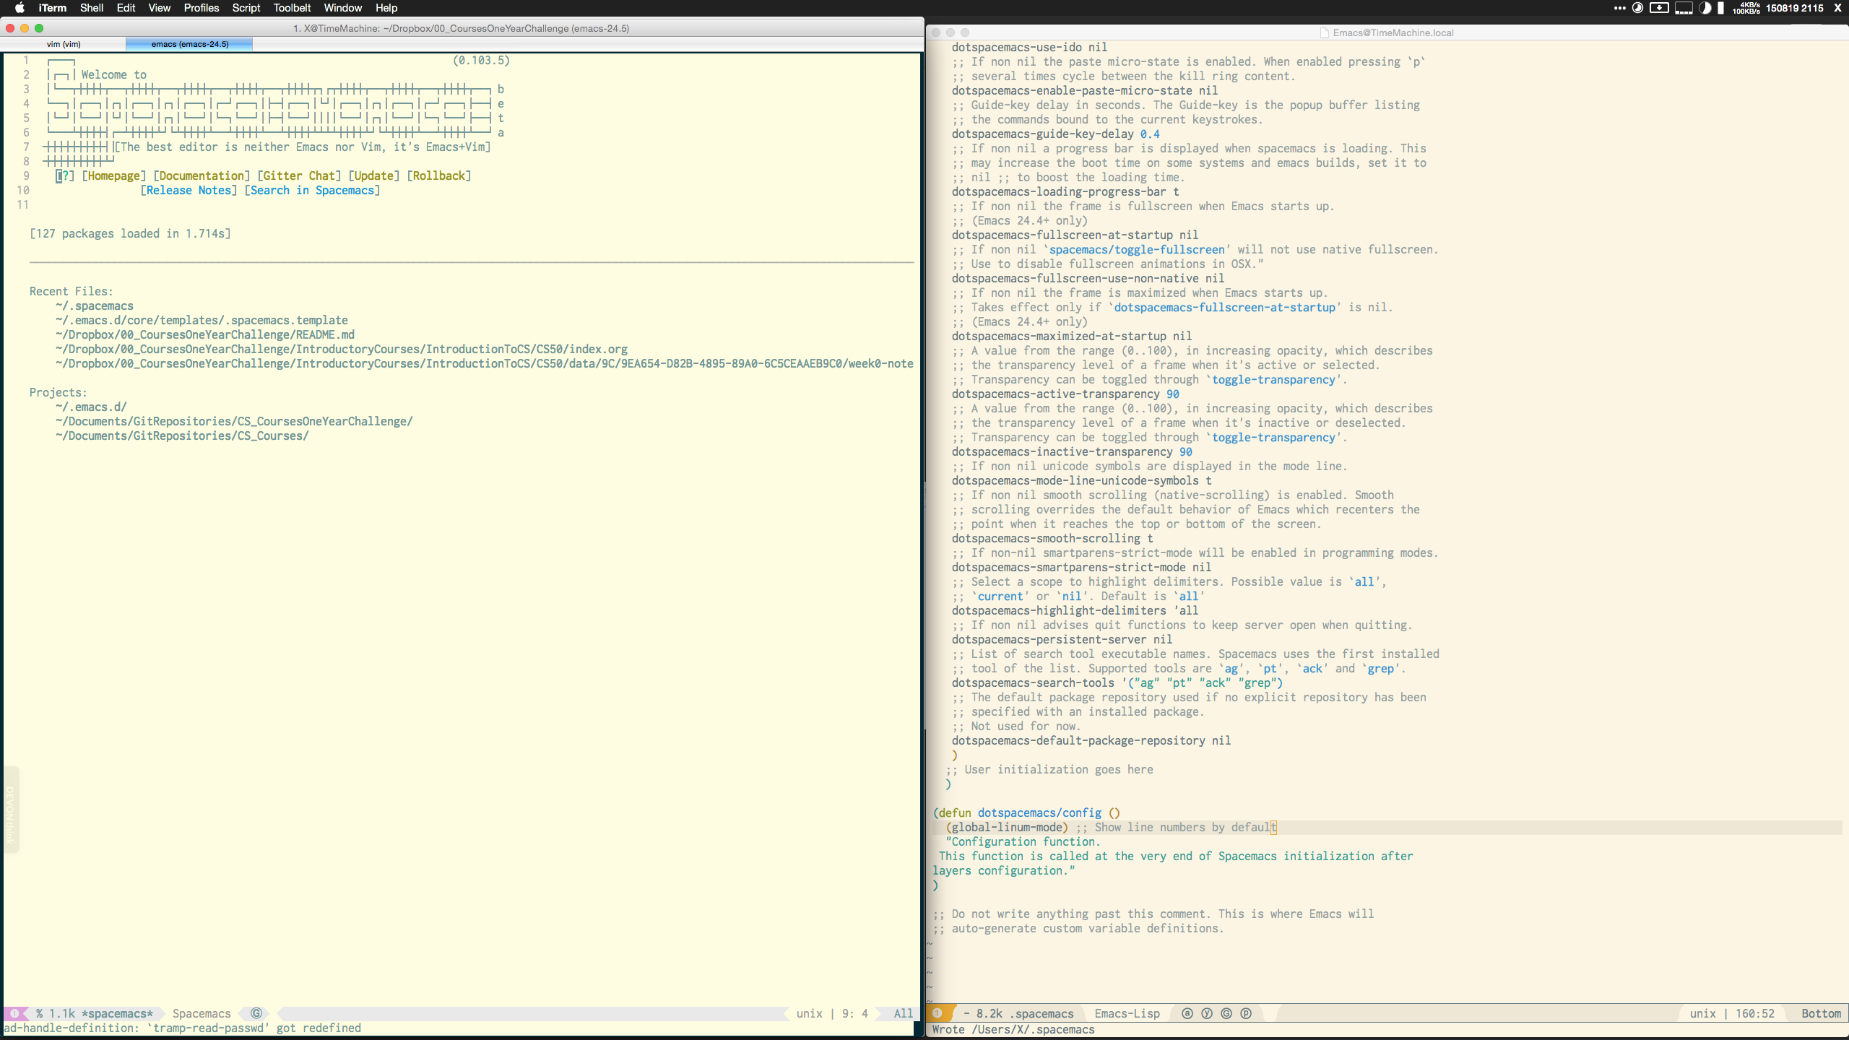Click dotspacemacs-fullscreen-at-startup reference in comment
The width and height of the screenshot is (1849, 1040).
tap(1224, 307)
